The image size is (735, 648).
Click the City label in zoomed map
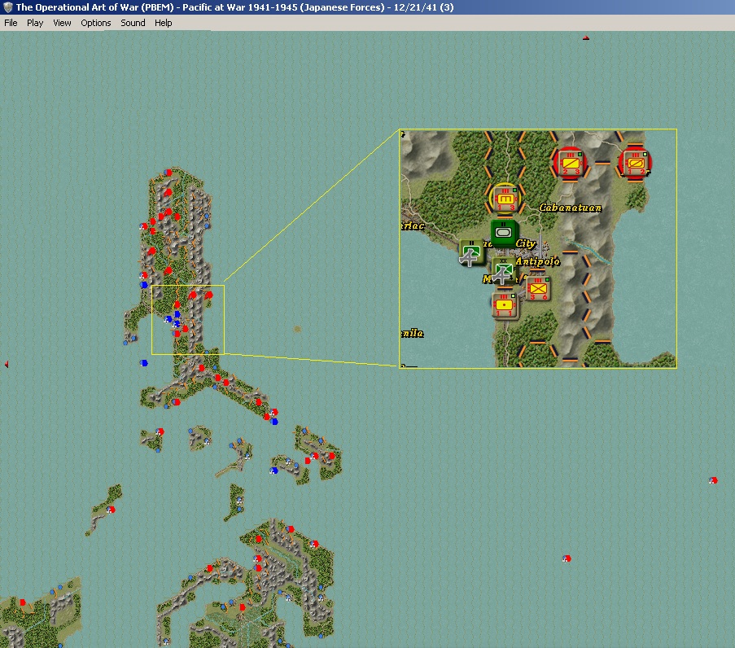tap(526, 243)
